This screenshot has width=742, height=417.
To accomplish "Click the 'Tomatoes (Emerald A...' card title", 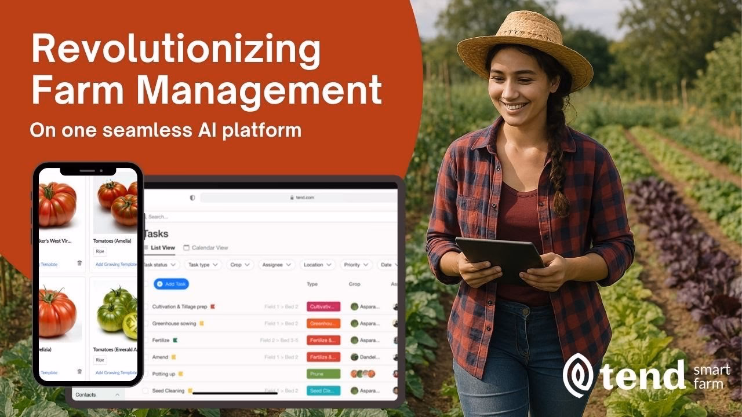I will [115, 350].
